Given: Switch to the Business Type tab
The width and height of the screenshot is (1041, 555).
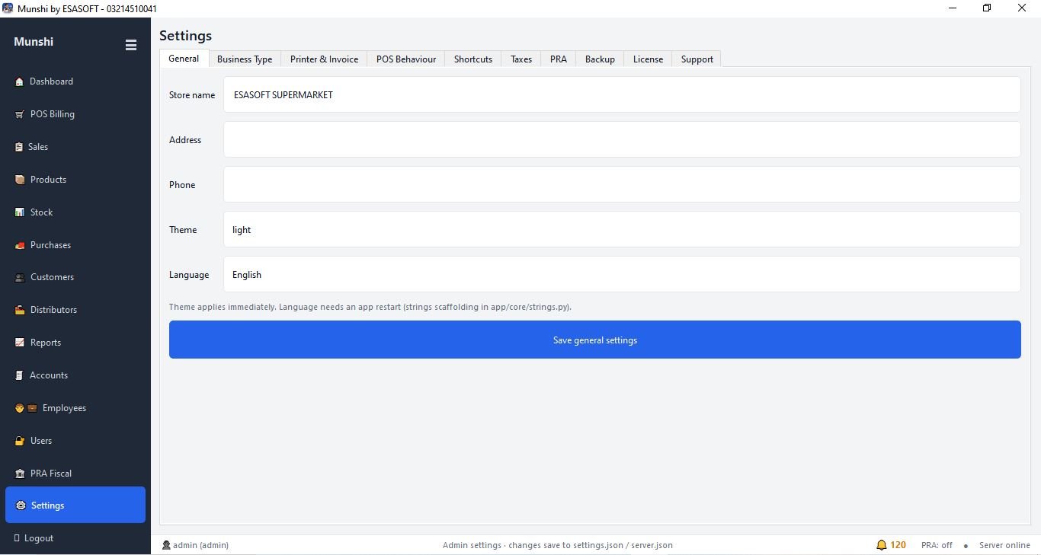Looking at the screenshot, I should coord(245,59).
